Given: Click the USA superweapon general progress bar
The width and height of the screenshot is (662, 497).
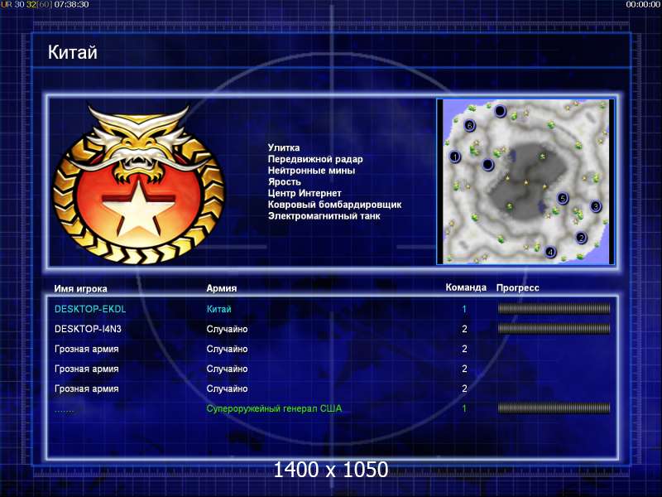Looking at the screenshot, I should coord(554,408).
